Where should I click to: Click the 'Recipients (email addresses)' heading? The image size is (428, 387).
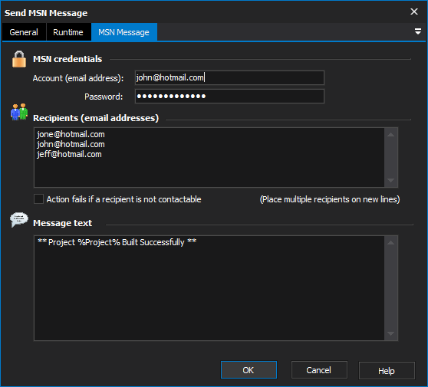(x=96, y=118)
